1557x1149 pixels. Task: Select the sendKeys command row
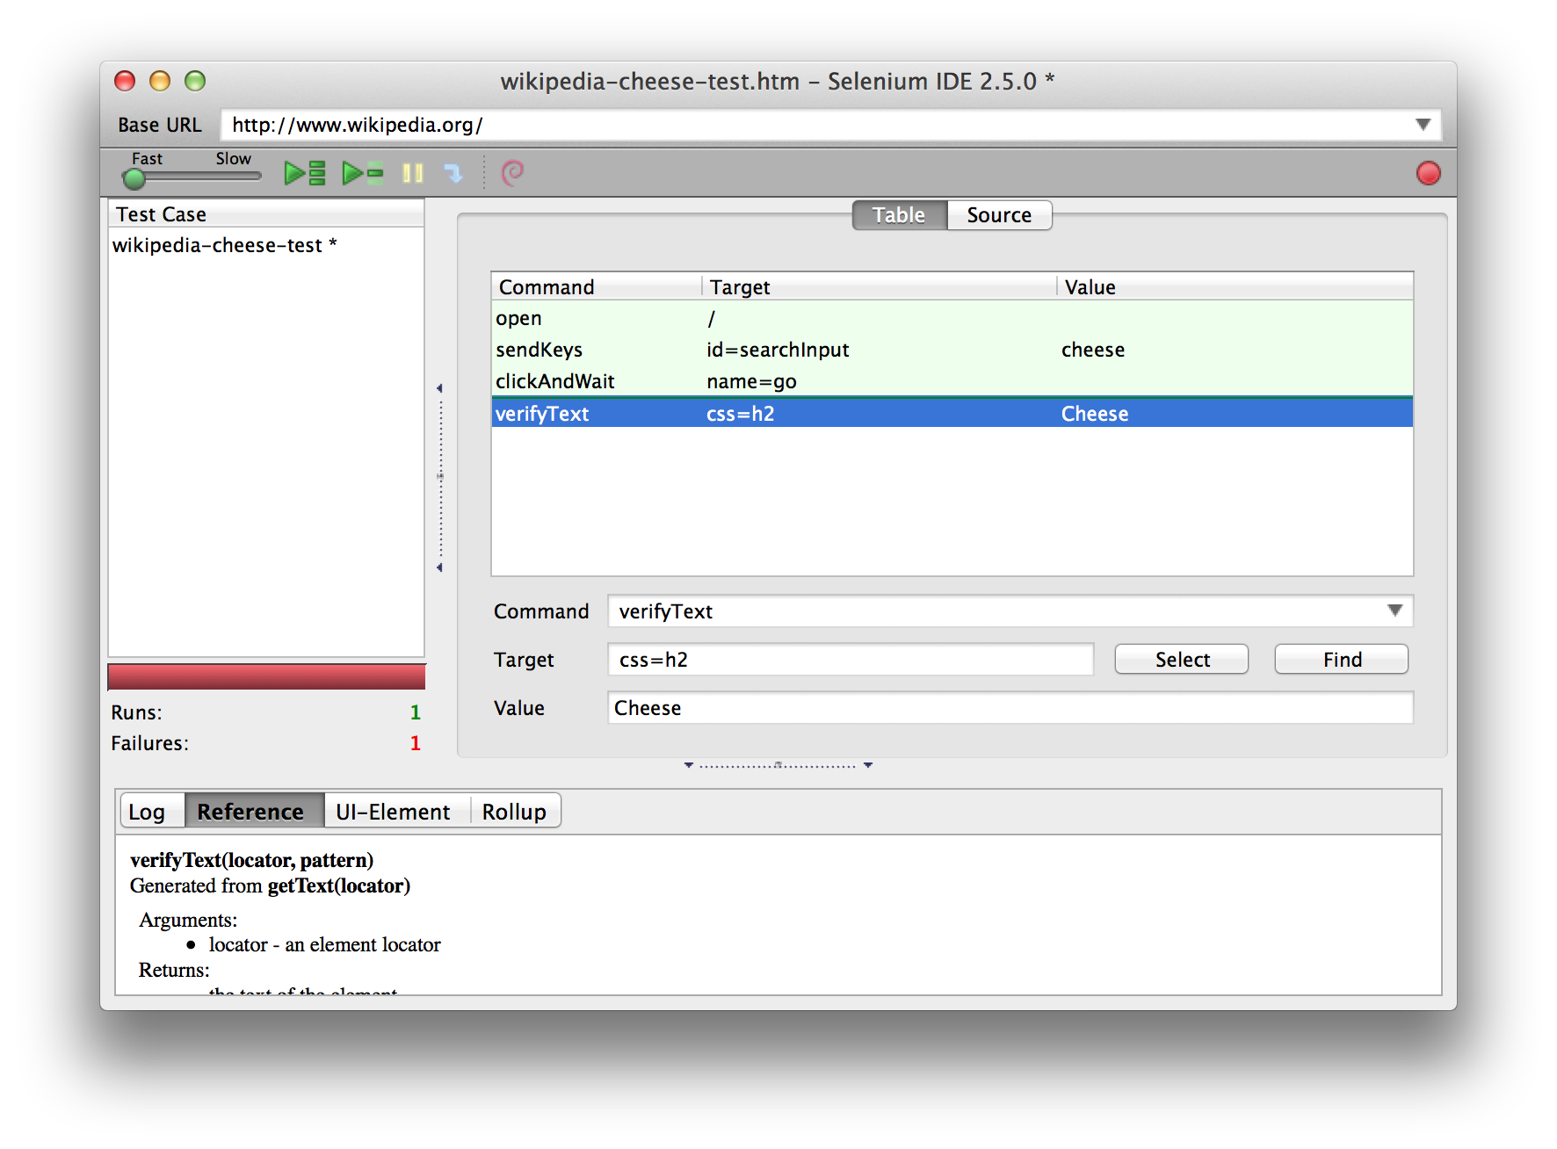point(952,350)
